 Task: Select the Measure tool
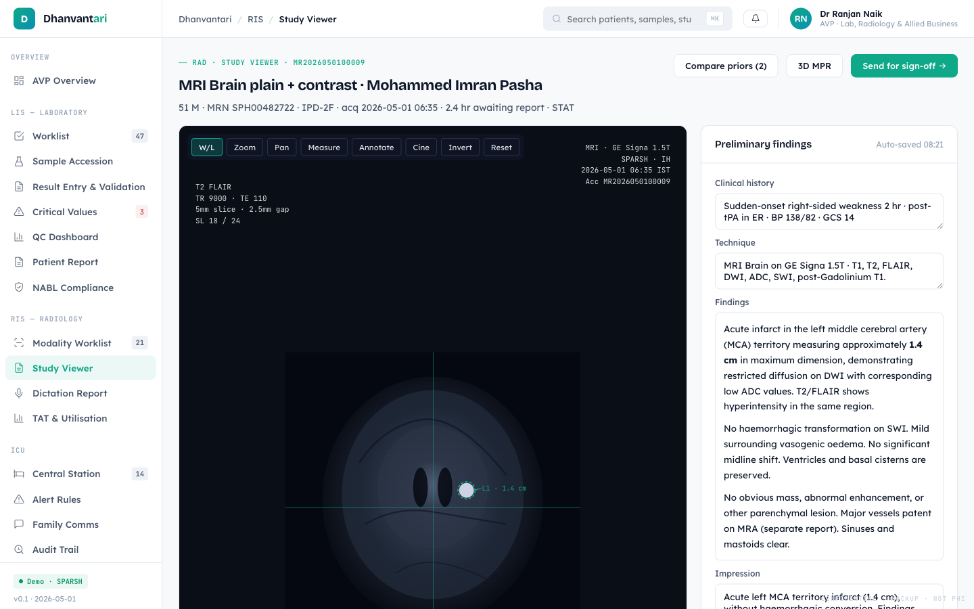(324, 148)
